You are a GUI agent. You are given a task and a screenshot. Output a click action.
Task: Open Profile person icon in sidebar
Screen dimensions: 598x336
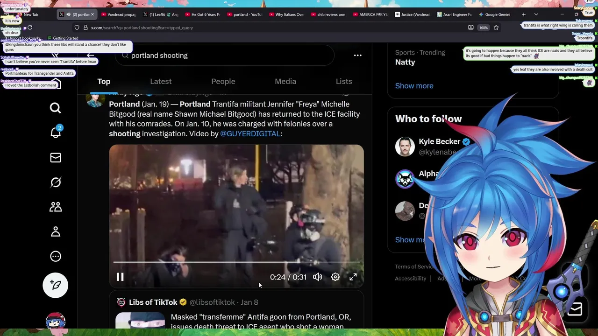55,231
